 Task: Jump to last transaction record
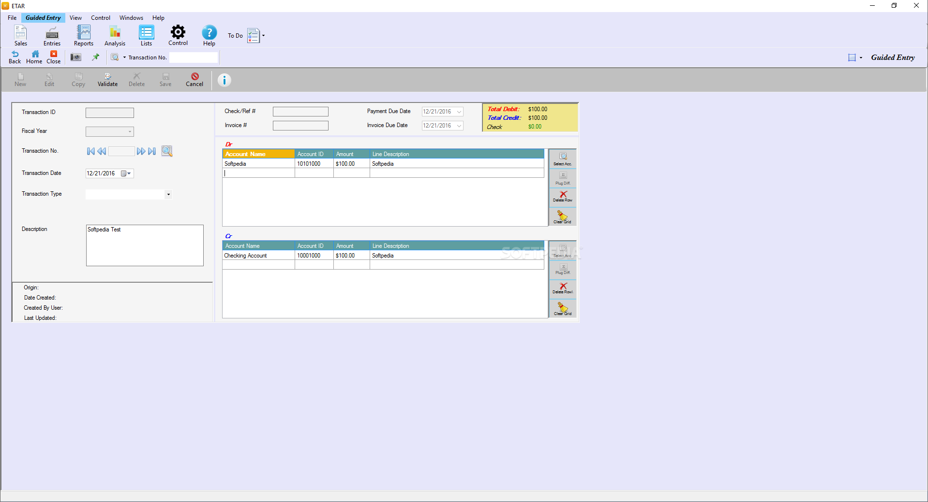tap(152, 151)
